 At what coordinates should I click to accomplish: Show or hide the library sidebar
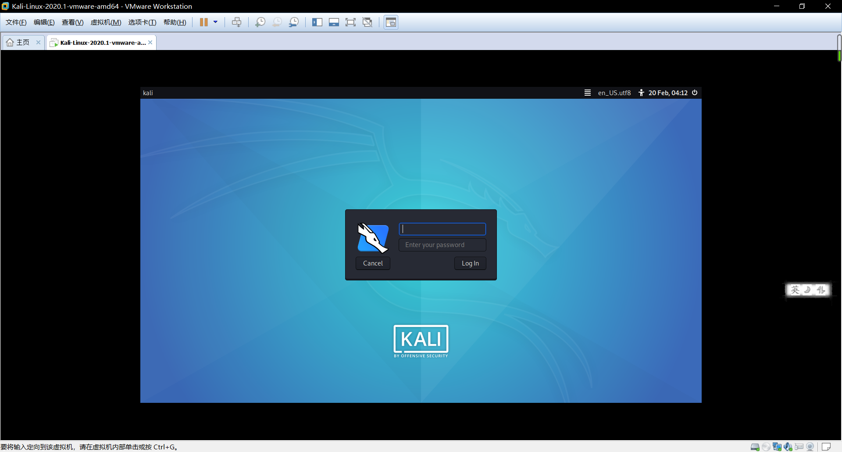pyautogui.click(x=317, y=22)
